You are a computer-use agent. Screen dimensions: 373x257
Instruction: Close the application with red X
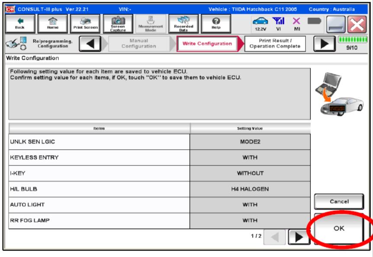pos(357,24)
